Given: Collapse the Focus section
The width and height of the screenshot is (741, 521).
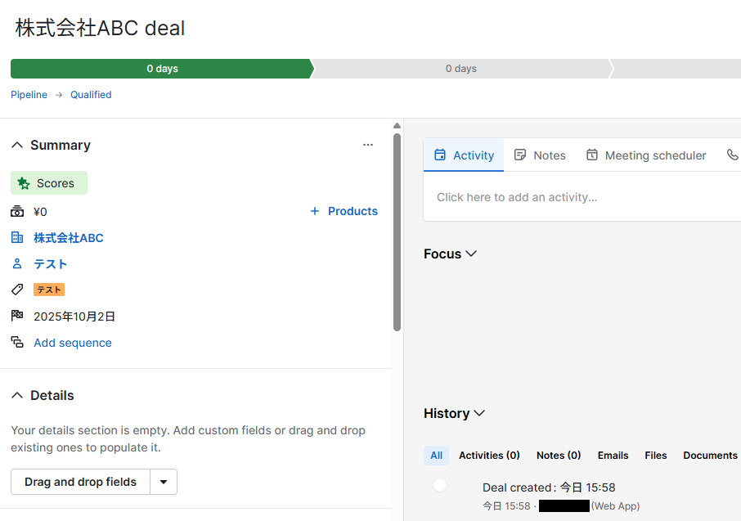Looking at the screenshot, I should coord(471,254).
